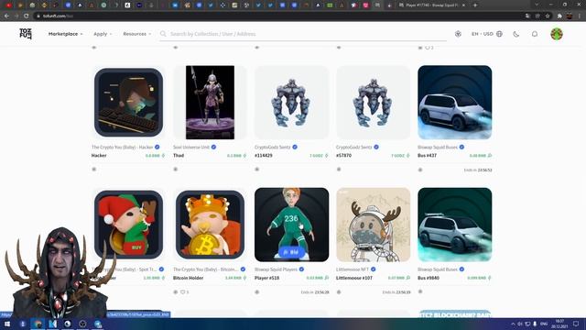Click the #114429 price value
Viewport: 586px width, 330px height.
pos(316,155)
